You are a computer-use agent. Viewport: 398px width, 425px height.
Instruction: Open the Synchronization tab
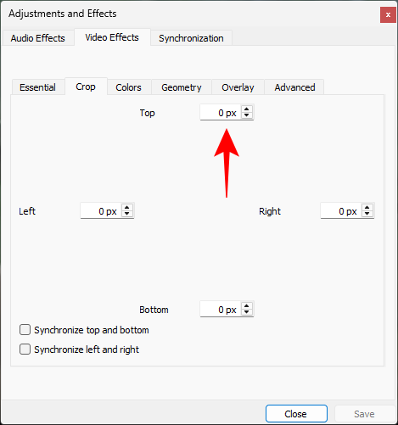point(191,38)
